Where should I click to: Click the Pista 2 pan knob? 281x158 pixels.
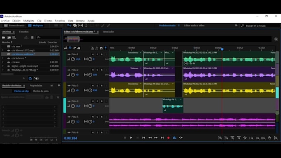point(90,75)
